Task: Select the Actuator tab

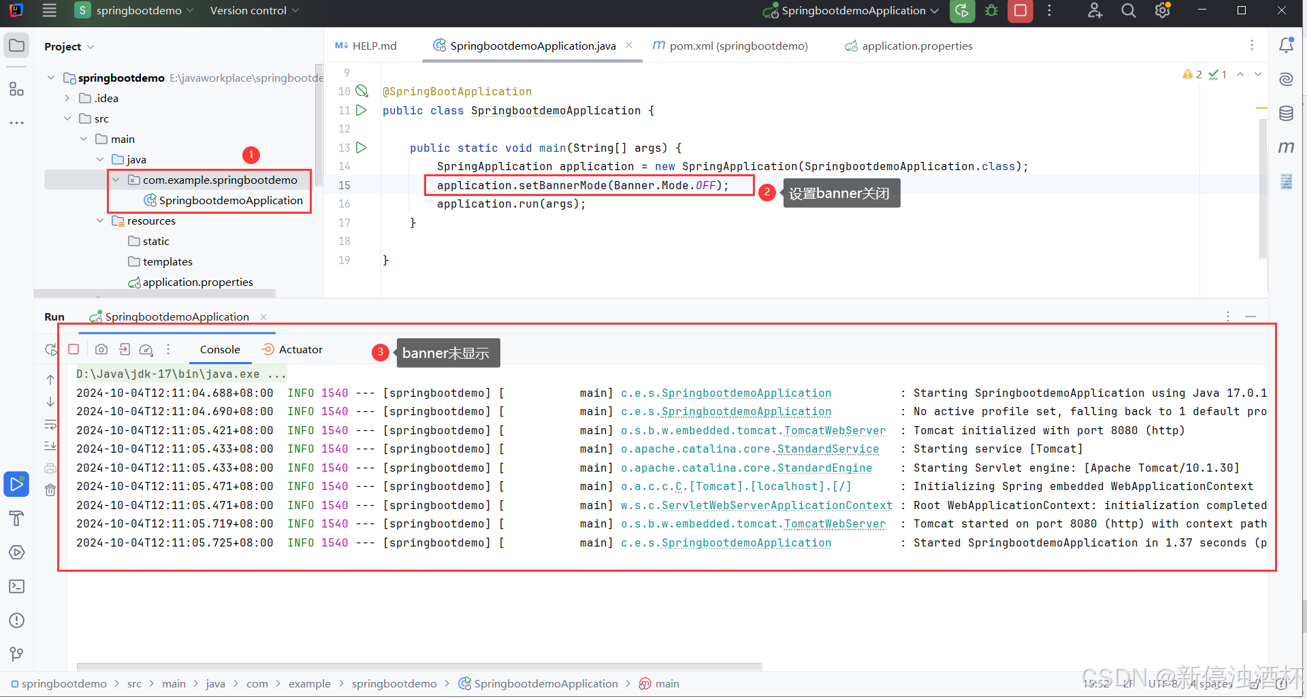Action: pyautogui.click(x=292, y=349)
